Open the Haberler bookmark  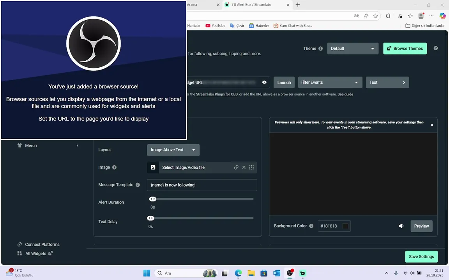click(x=259, y=25)
